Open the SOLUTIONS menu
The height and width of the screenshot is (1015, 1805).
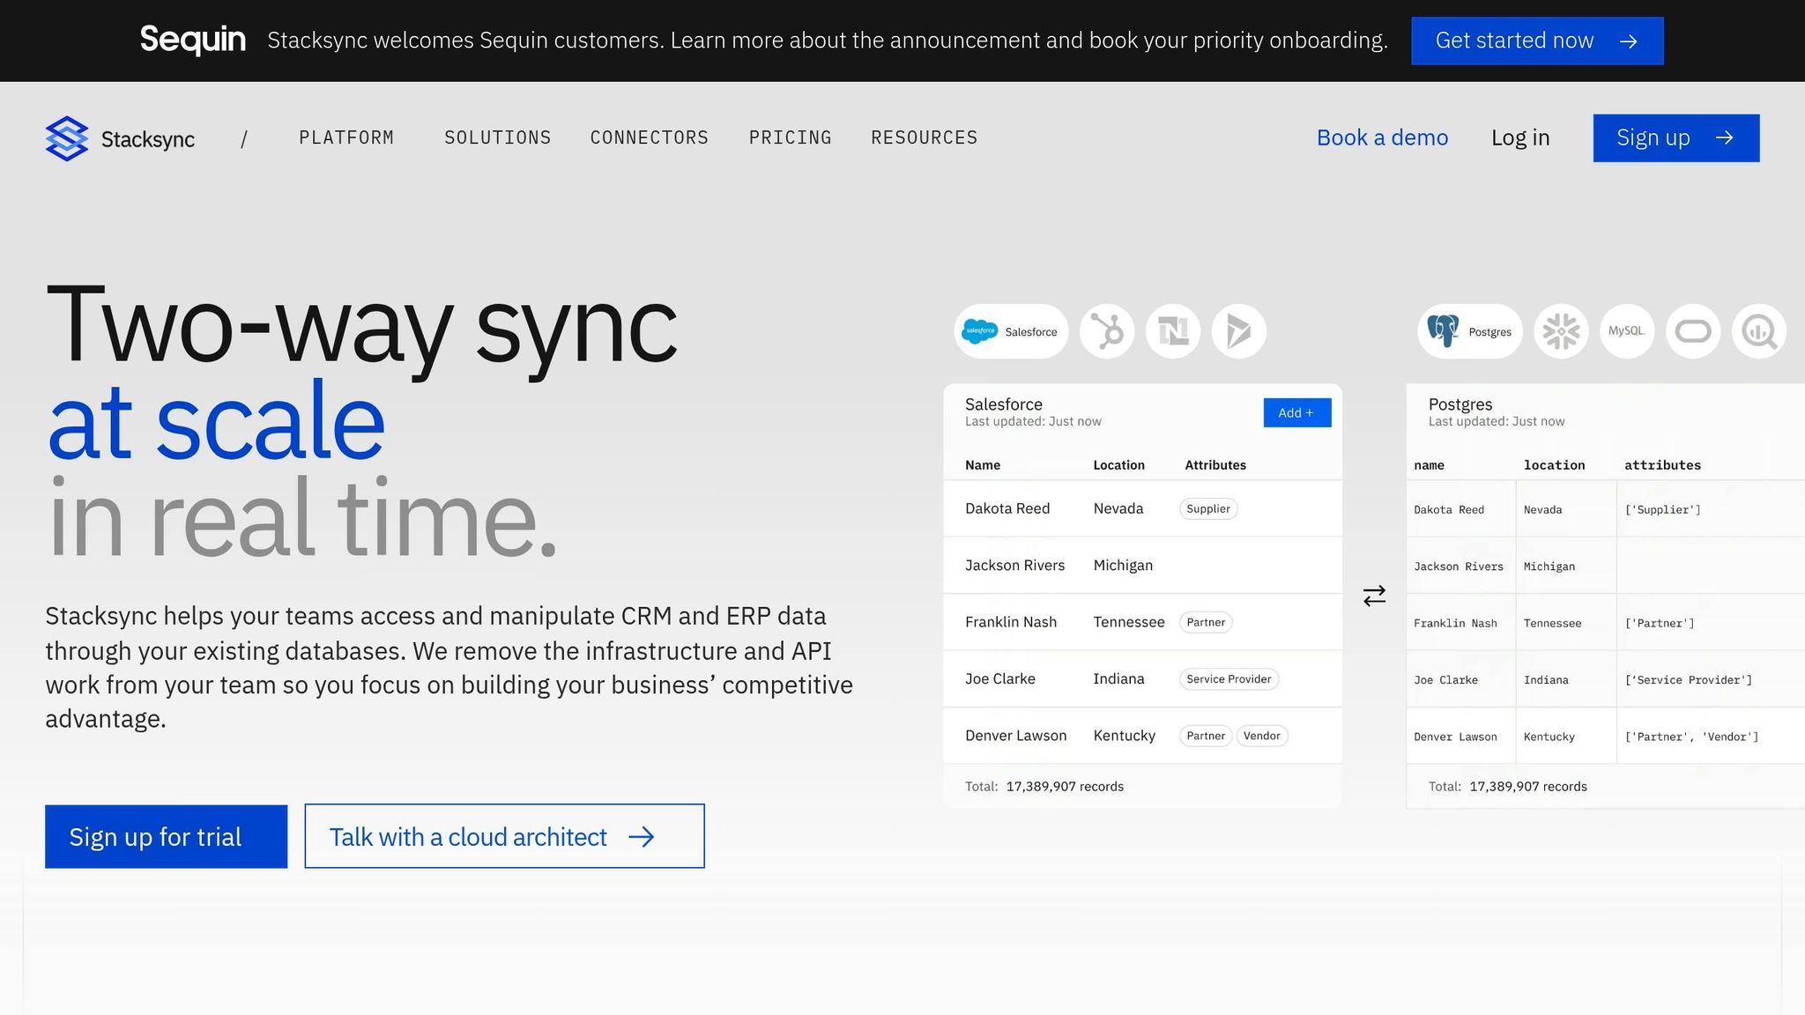(x=498, y=137)
